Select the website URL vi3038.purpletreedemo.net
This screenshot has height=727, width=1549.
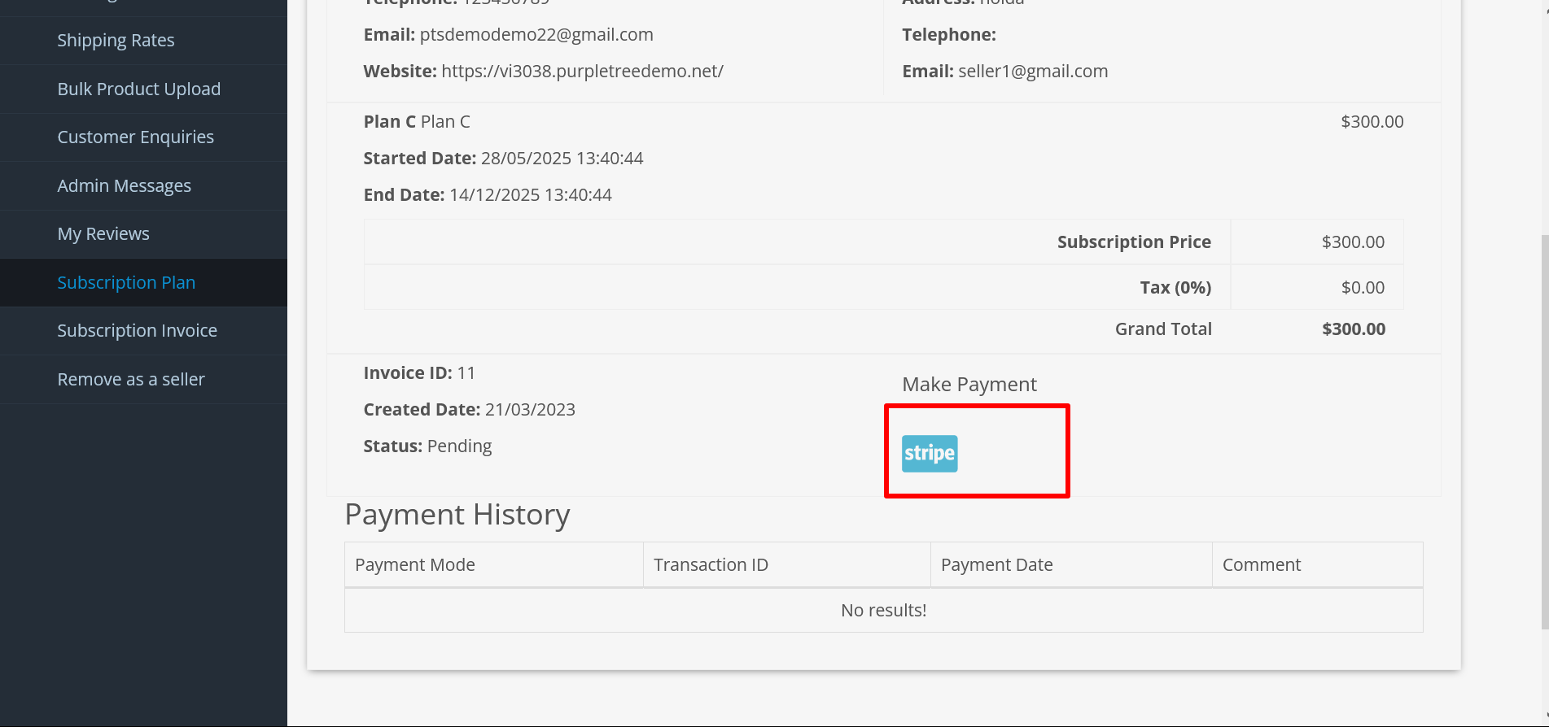click(583, 71)
